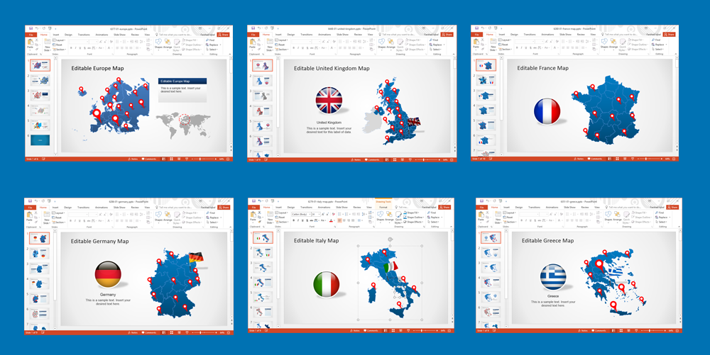This screenshot has height=355, width=710.
Task: Toggle Bold in Italy map window
Action: 293,220
